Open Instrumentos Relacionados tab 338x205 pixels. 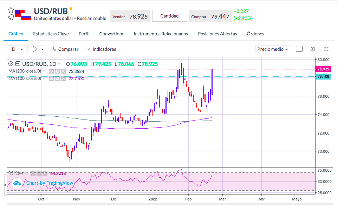point(161,34)
